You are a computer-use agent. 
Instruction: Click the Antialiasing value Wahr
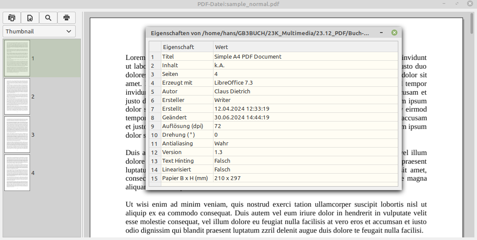pyautogui.click(x=221, y=143)
